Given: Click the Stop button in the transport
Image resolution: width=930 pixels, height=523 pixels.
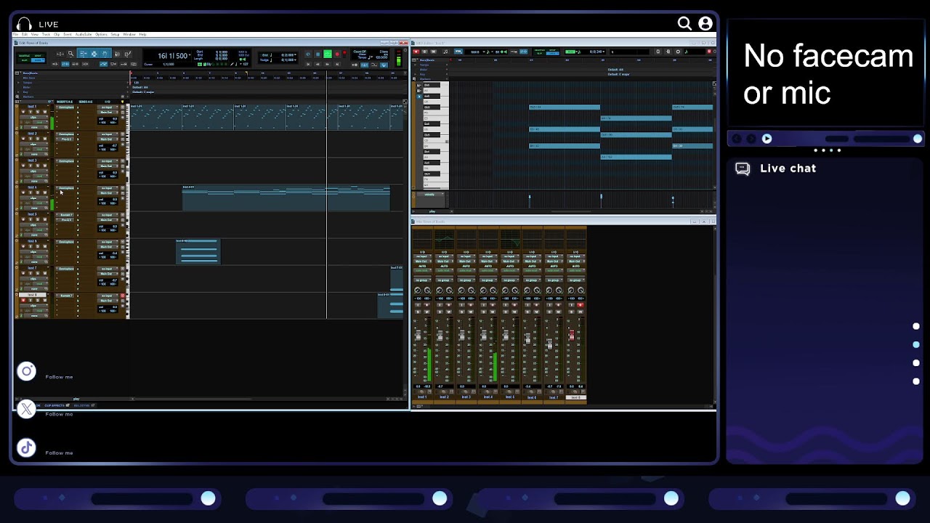Looking at the screenshot, I should click(318, 54).
